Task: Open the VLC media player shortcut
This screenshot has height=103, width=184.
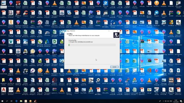Action: (x=164, y=14)
